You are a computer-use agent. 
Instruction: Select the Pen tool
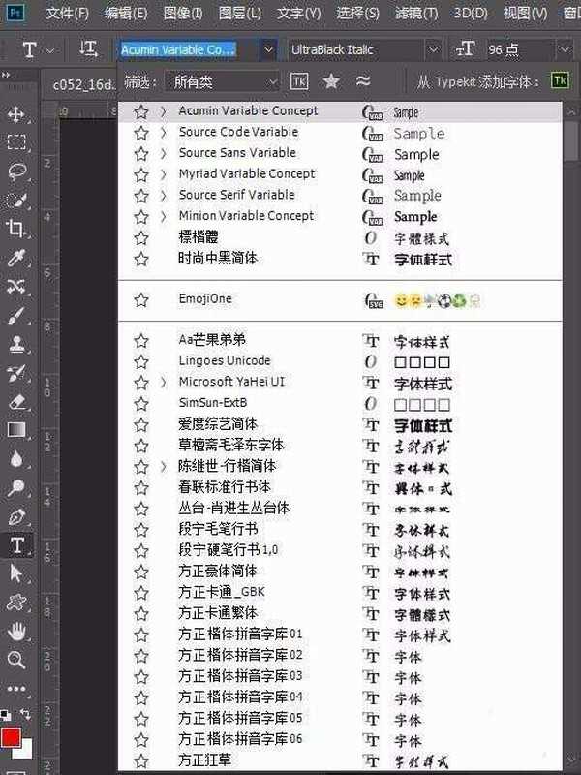[16, 516]
